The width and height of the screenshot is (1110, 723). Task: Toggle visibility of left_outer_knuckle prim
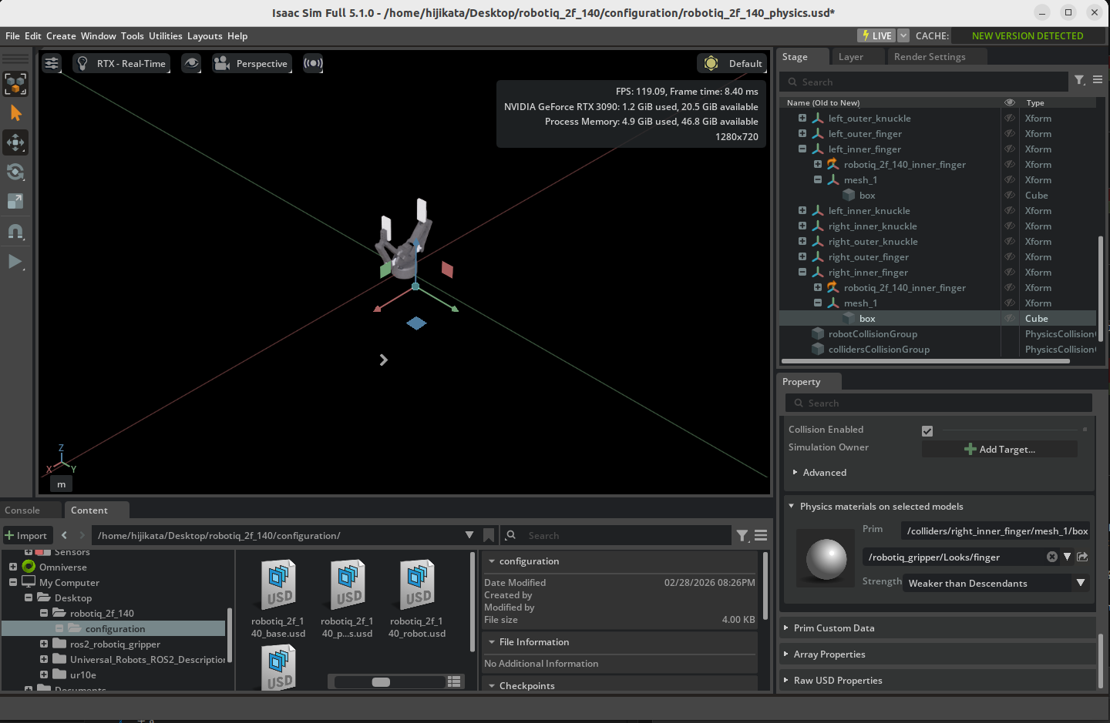point(1009,118)
